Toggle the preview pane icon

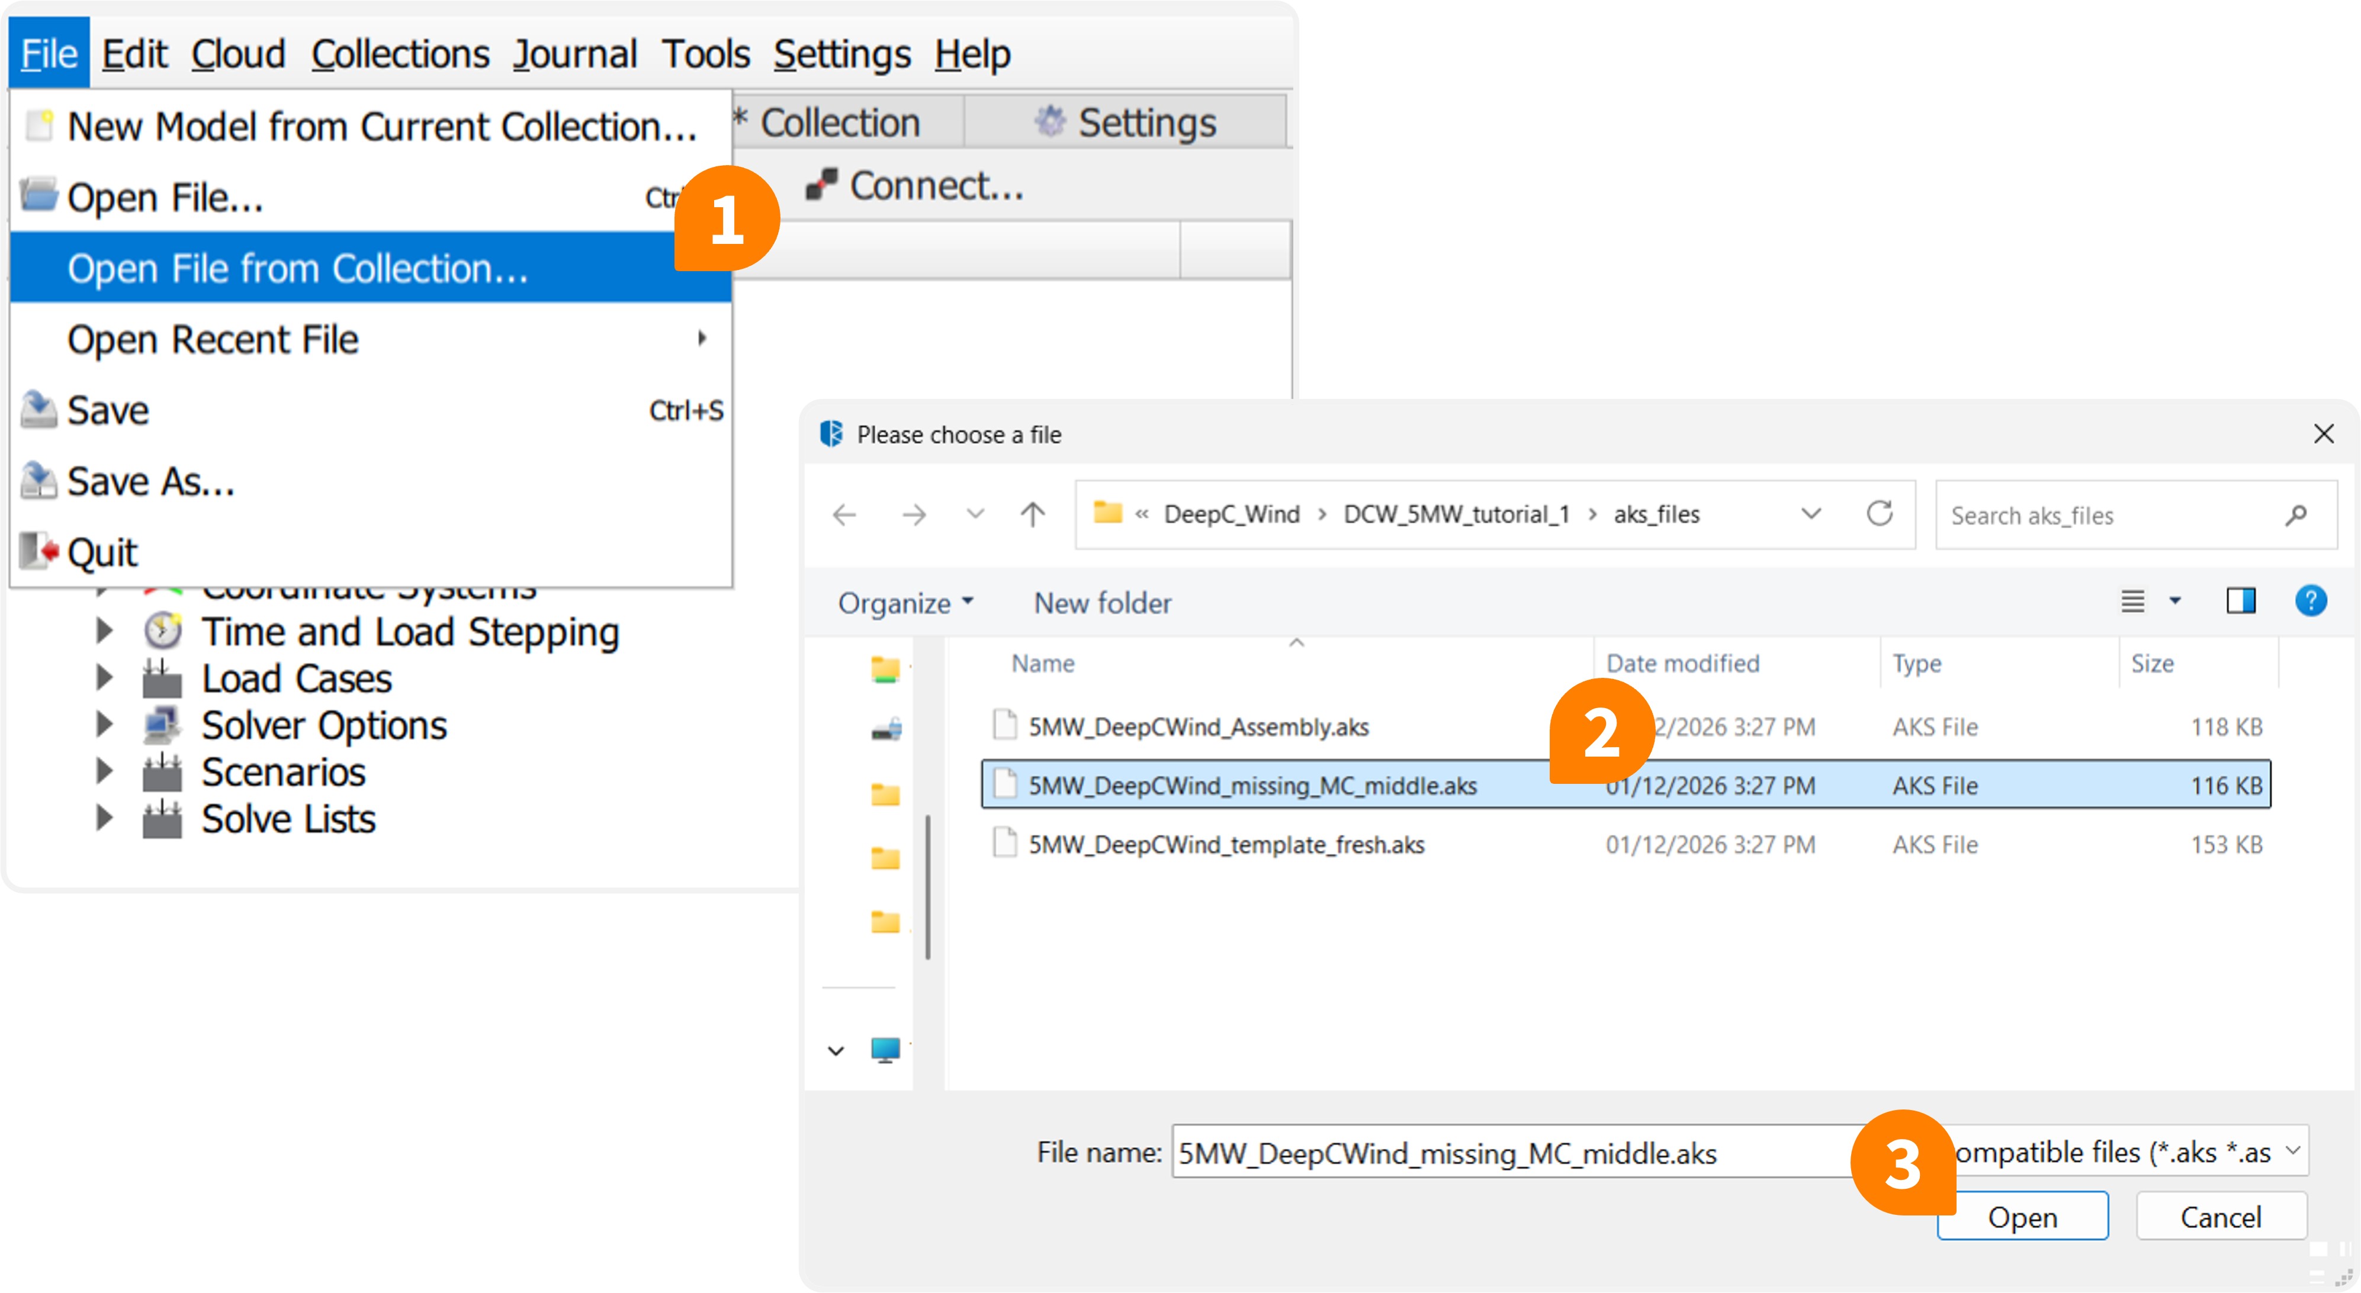click(x=2240, y=601)
